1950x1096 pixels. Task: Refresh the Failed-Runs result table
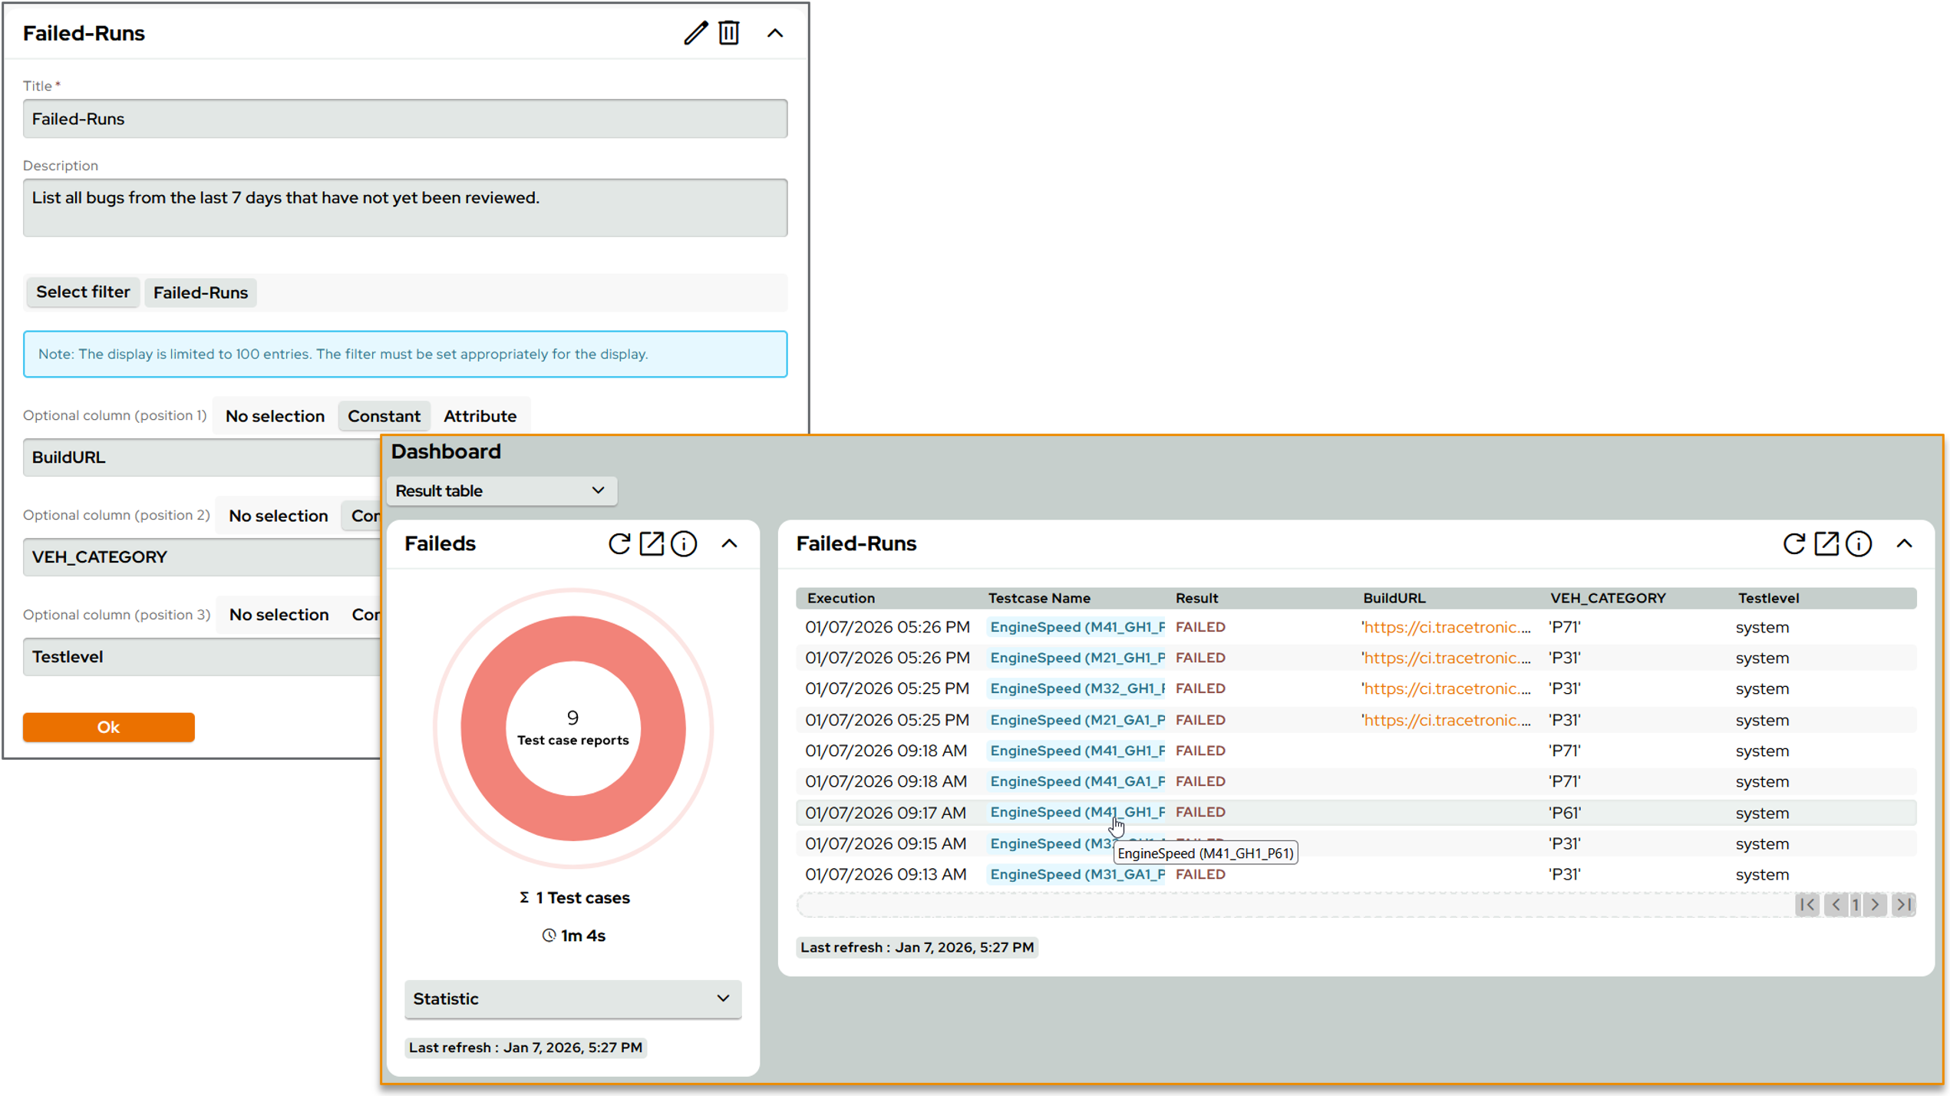tap(1794, 543)
